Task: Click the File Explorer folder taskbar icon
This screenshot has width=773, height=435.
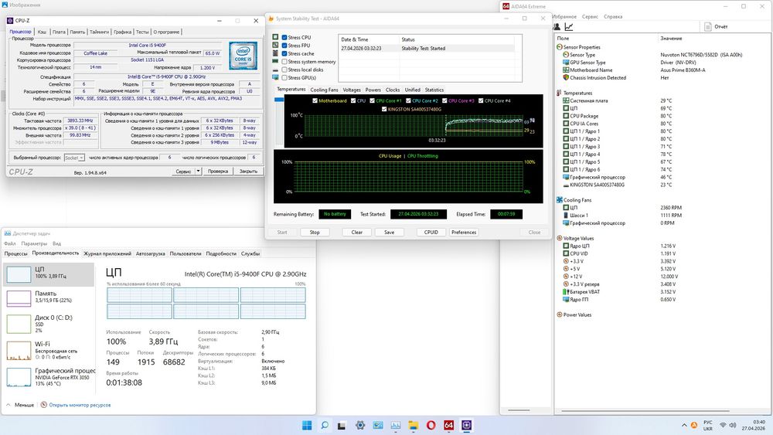Action: [x=413, y=425]
